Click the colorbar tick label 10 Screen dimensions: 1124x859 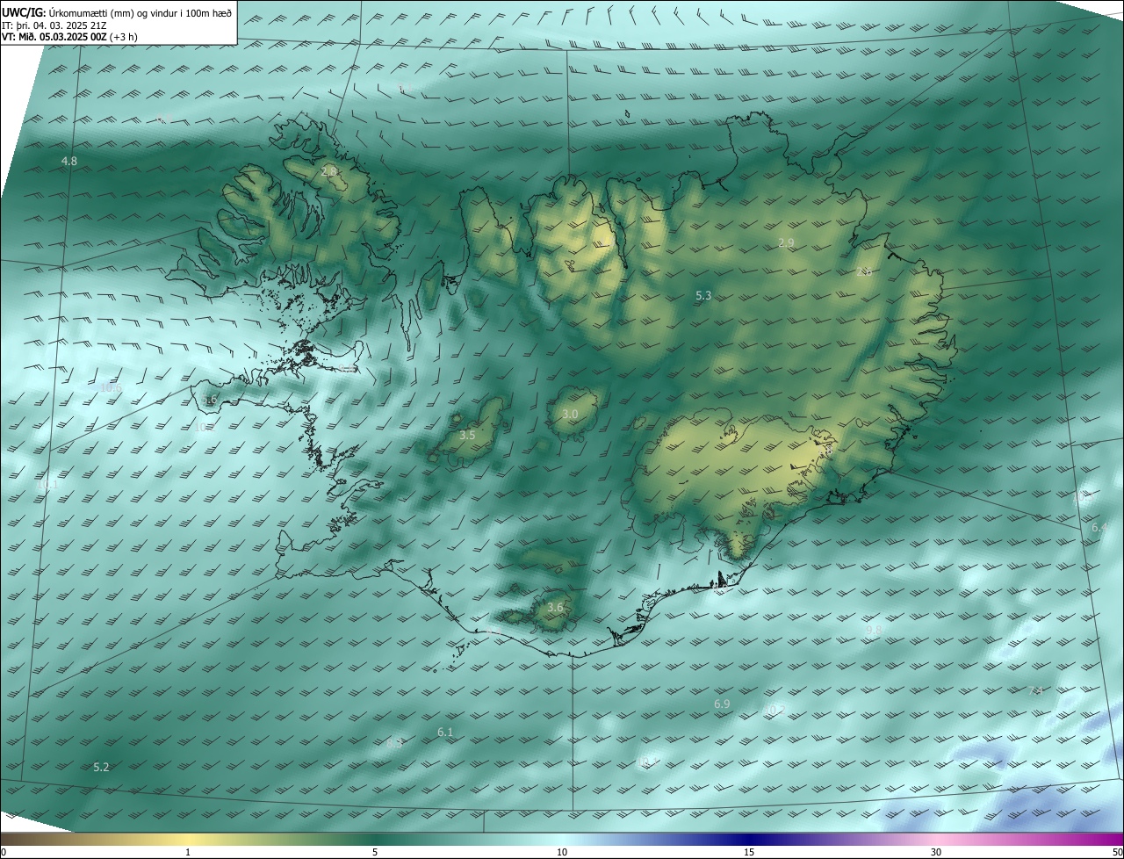coord(562,852)
